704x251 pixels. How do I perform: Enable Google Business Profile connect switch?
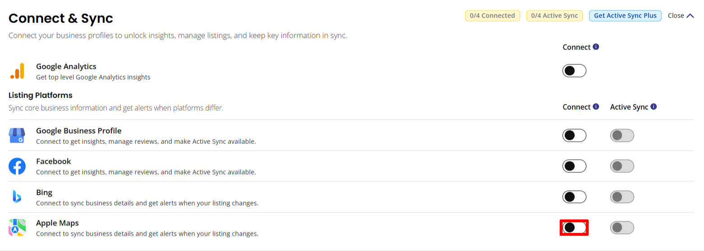coord(574,135)
